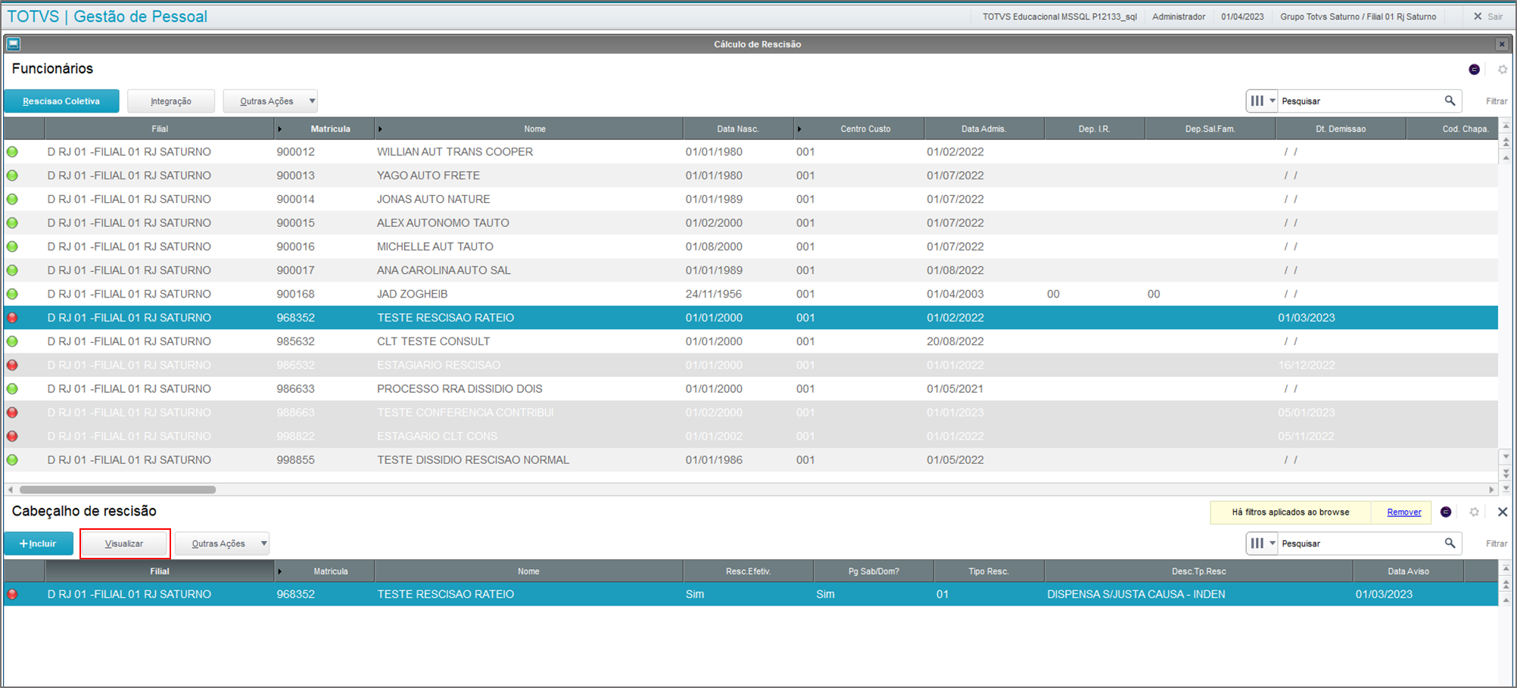Select employee PROCESSO RRA DISSIDIO DOIS
1517x688 pixels.
[x=751, y=389]
